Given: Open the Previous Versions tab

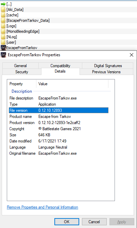Looking at the screenshot, I should (106, 72).
